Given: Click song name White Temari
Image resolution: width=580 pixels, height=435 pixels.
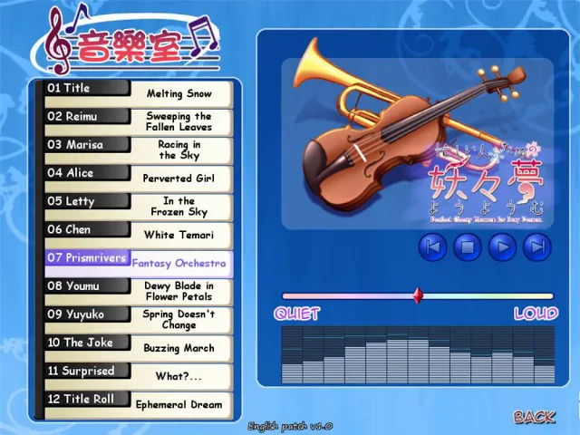Looking at the screenshot, I should (179, 235).
